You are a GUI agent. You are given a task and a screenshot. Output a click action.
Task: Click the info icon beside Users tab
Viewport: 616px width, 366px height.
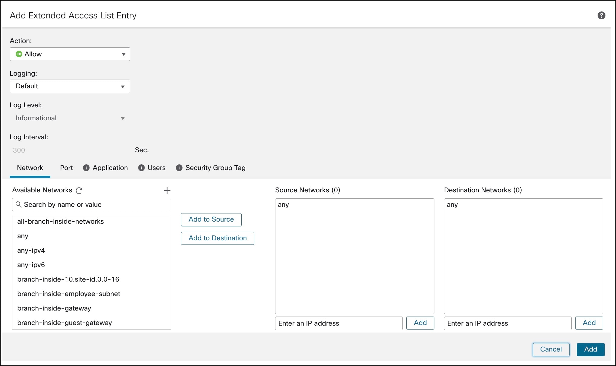coord(141,168)
